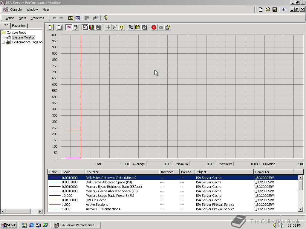Click the Computer column header

(273, 172)
